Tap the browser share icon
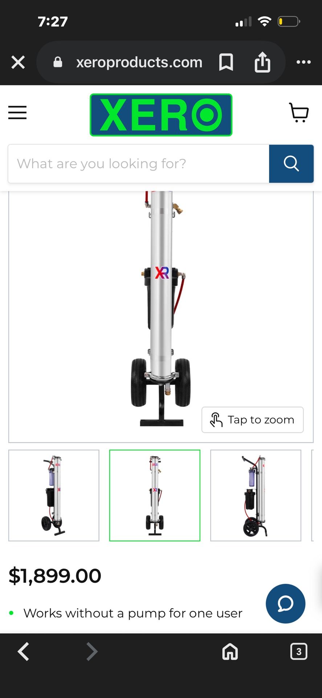Image resolution: width=322 pixels, height=698 pixels. point(262,62)
